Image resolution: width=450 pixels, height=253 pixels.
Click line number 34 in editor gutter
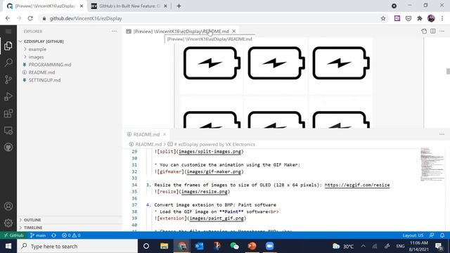pos(134,185)
